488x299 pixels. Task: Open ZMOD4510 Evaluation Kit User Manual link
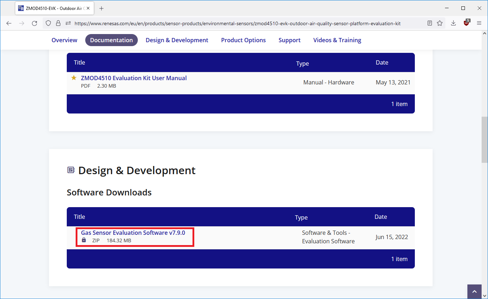[134, 78]
